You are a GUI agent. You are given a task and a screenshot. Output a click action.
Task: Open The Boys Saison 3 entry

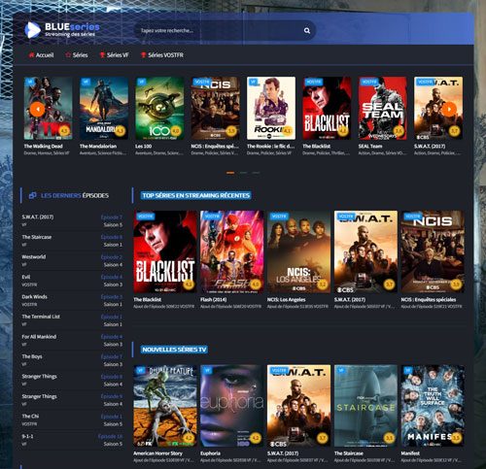click(72, 360)
